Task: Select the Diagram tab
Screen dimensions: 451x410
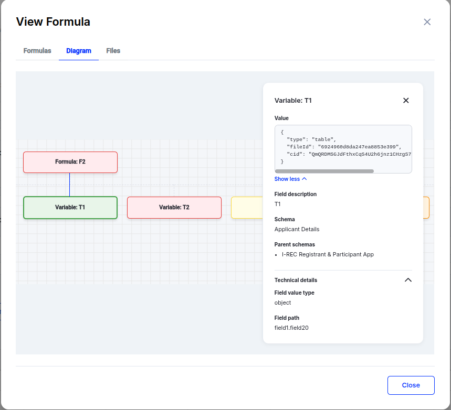Action: click(x=79, y=51)
